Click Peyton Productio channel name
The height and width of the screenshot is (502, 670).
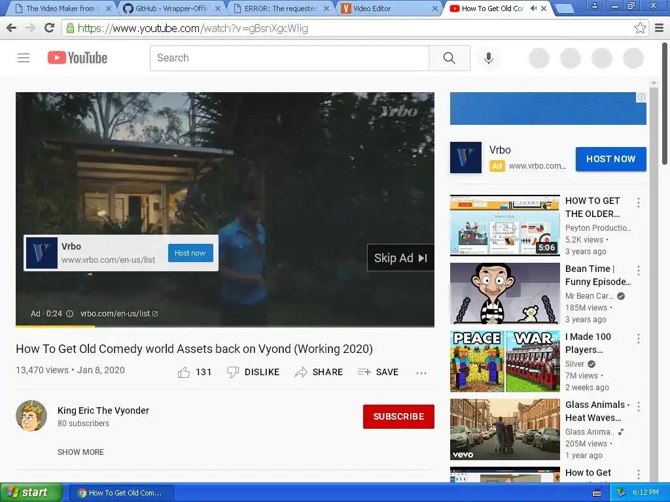(x=598, y=228)
